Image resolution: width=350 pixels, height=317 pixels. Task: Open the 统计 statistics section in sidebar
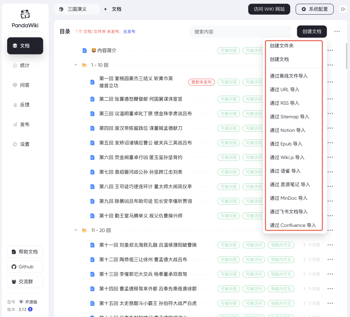25,65
